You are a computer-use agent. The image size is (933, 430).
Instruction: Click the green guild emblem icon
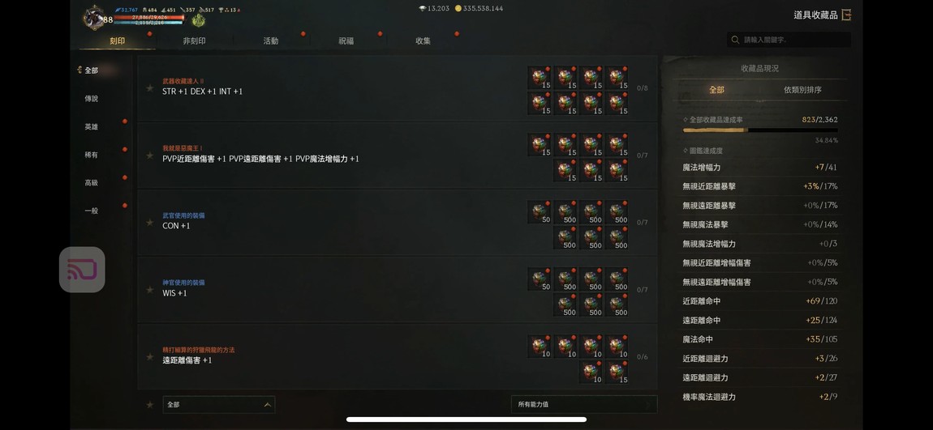(199, 20)
